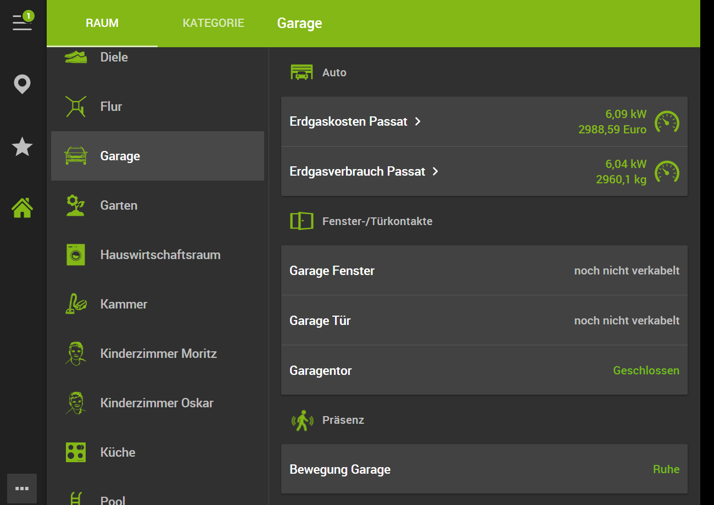The image size is (714, 505).
Task: Click the Bewegung Garage Ruhe row
Action: pyautogui.click(x=484, y=469)
